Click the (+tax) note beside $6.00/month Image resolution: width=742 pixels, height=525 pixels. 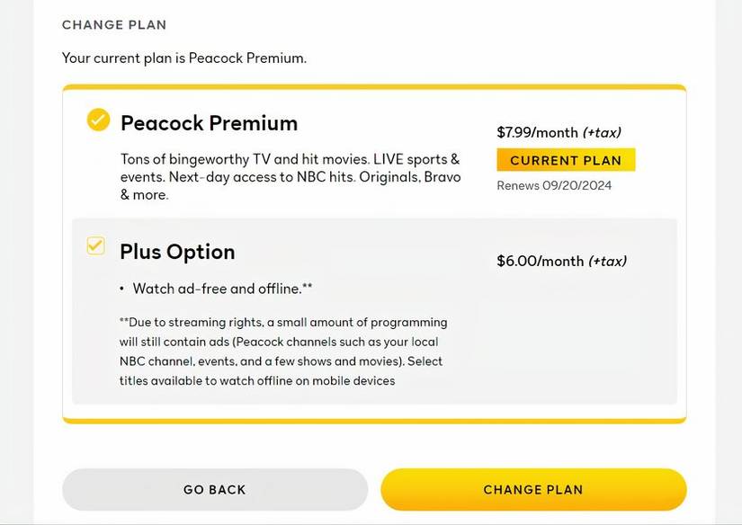pos(607,261)
